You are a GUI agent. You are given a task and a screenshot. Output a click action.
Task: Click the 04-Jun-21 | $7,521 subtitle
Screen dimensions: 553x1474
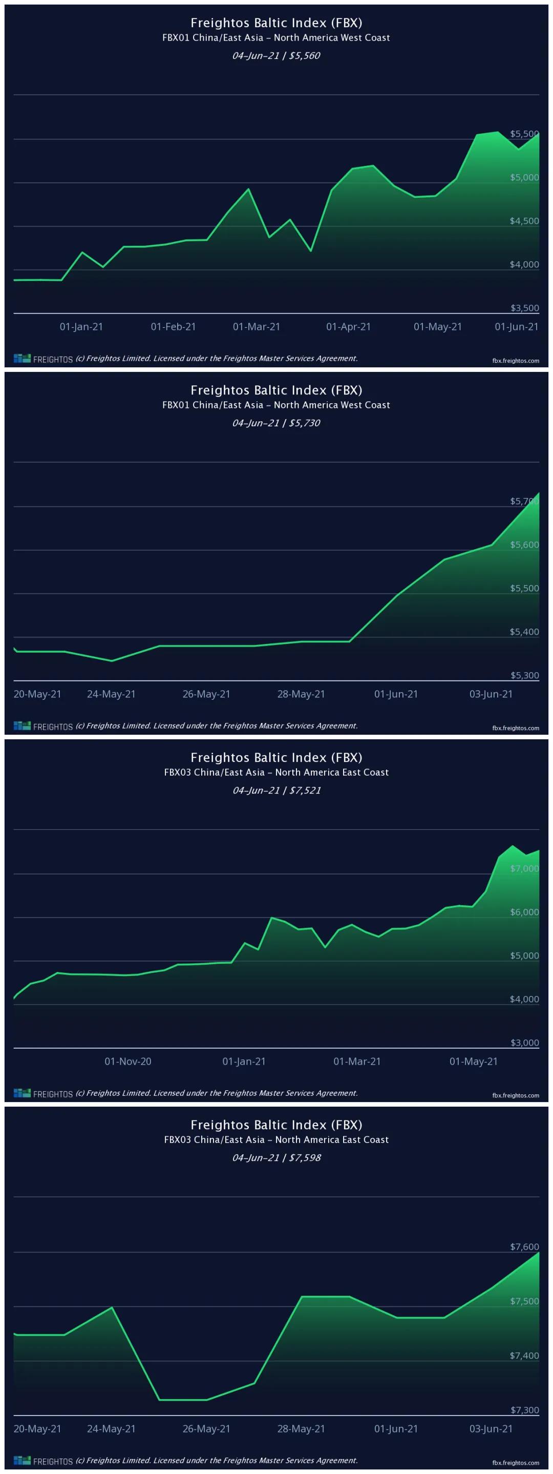pos(276,790)
